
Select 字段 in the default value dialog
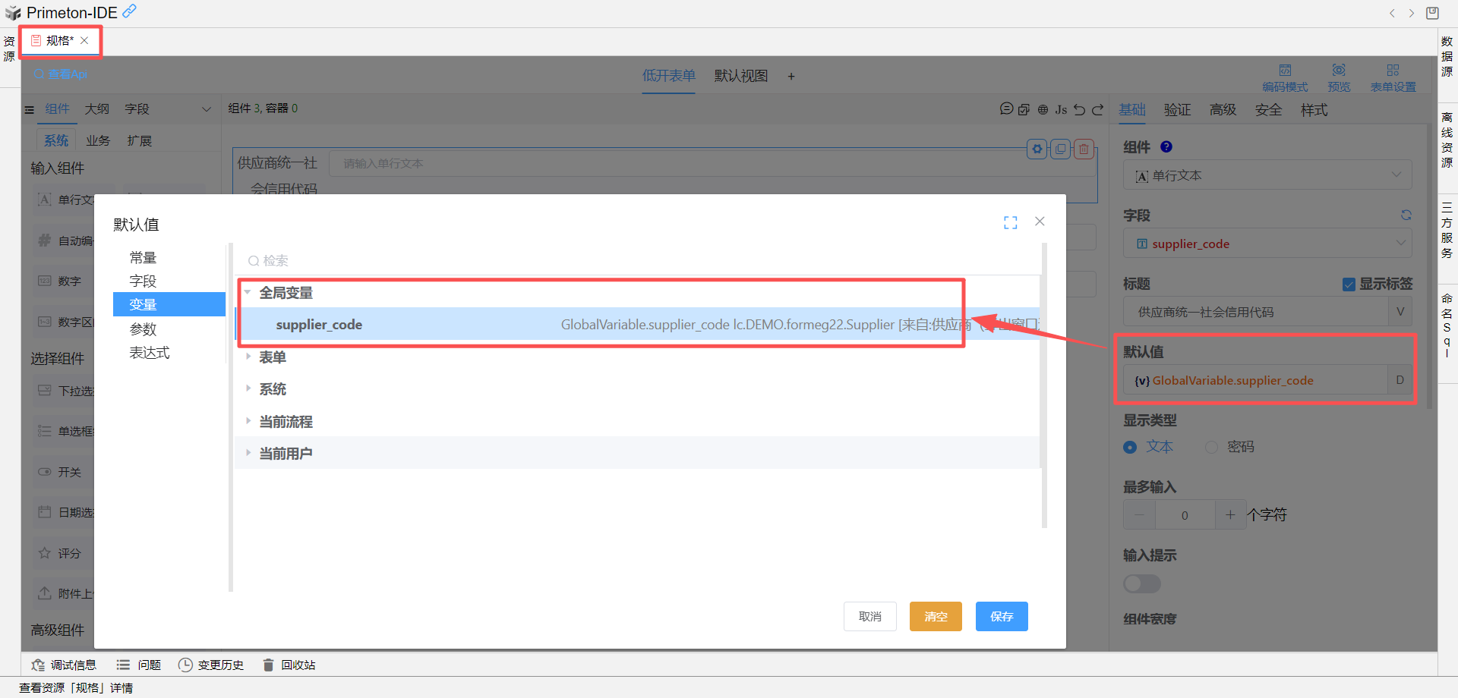pos(143,281)
